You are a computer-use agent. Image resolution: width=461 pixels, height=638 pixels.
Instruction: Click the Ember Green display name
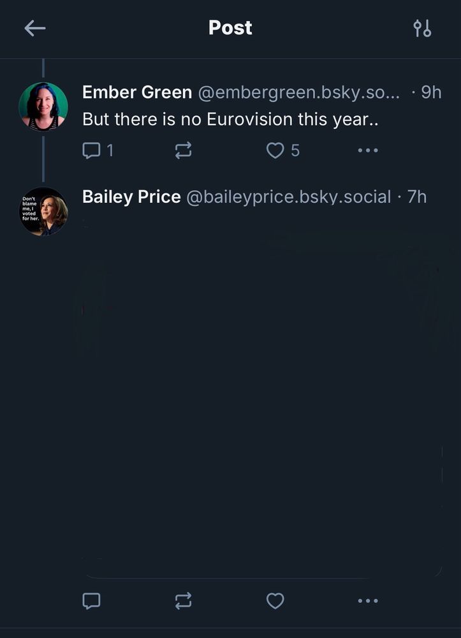click(137, 93)
